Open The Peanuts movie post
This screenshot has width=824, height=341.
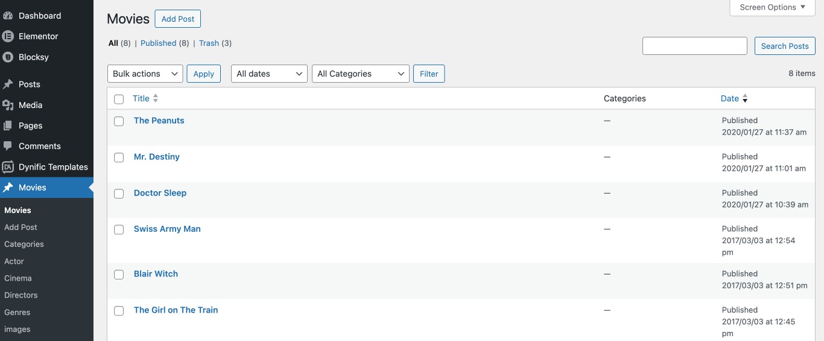click(x=159, y=120)
